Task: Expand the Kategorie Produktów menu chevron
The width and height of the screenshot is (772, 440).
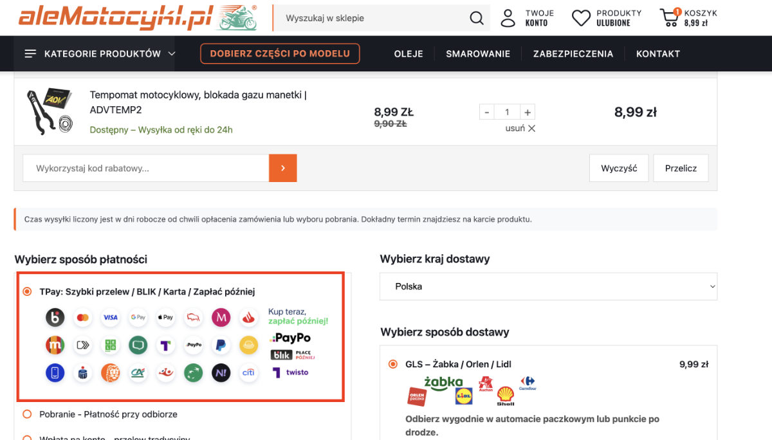Action: point(172,54)
